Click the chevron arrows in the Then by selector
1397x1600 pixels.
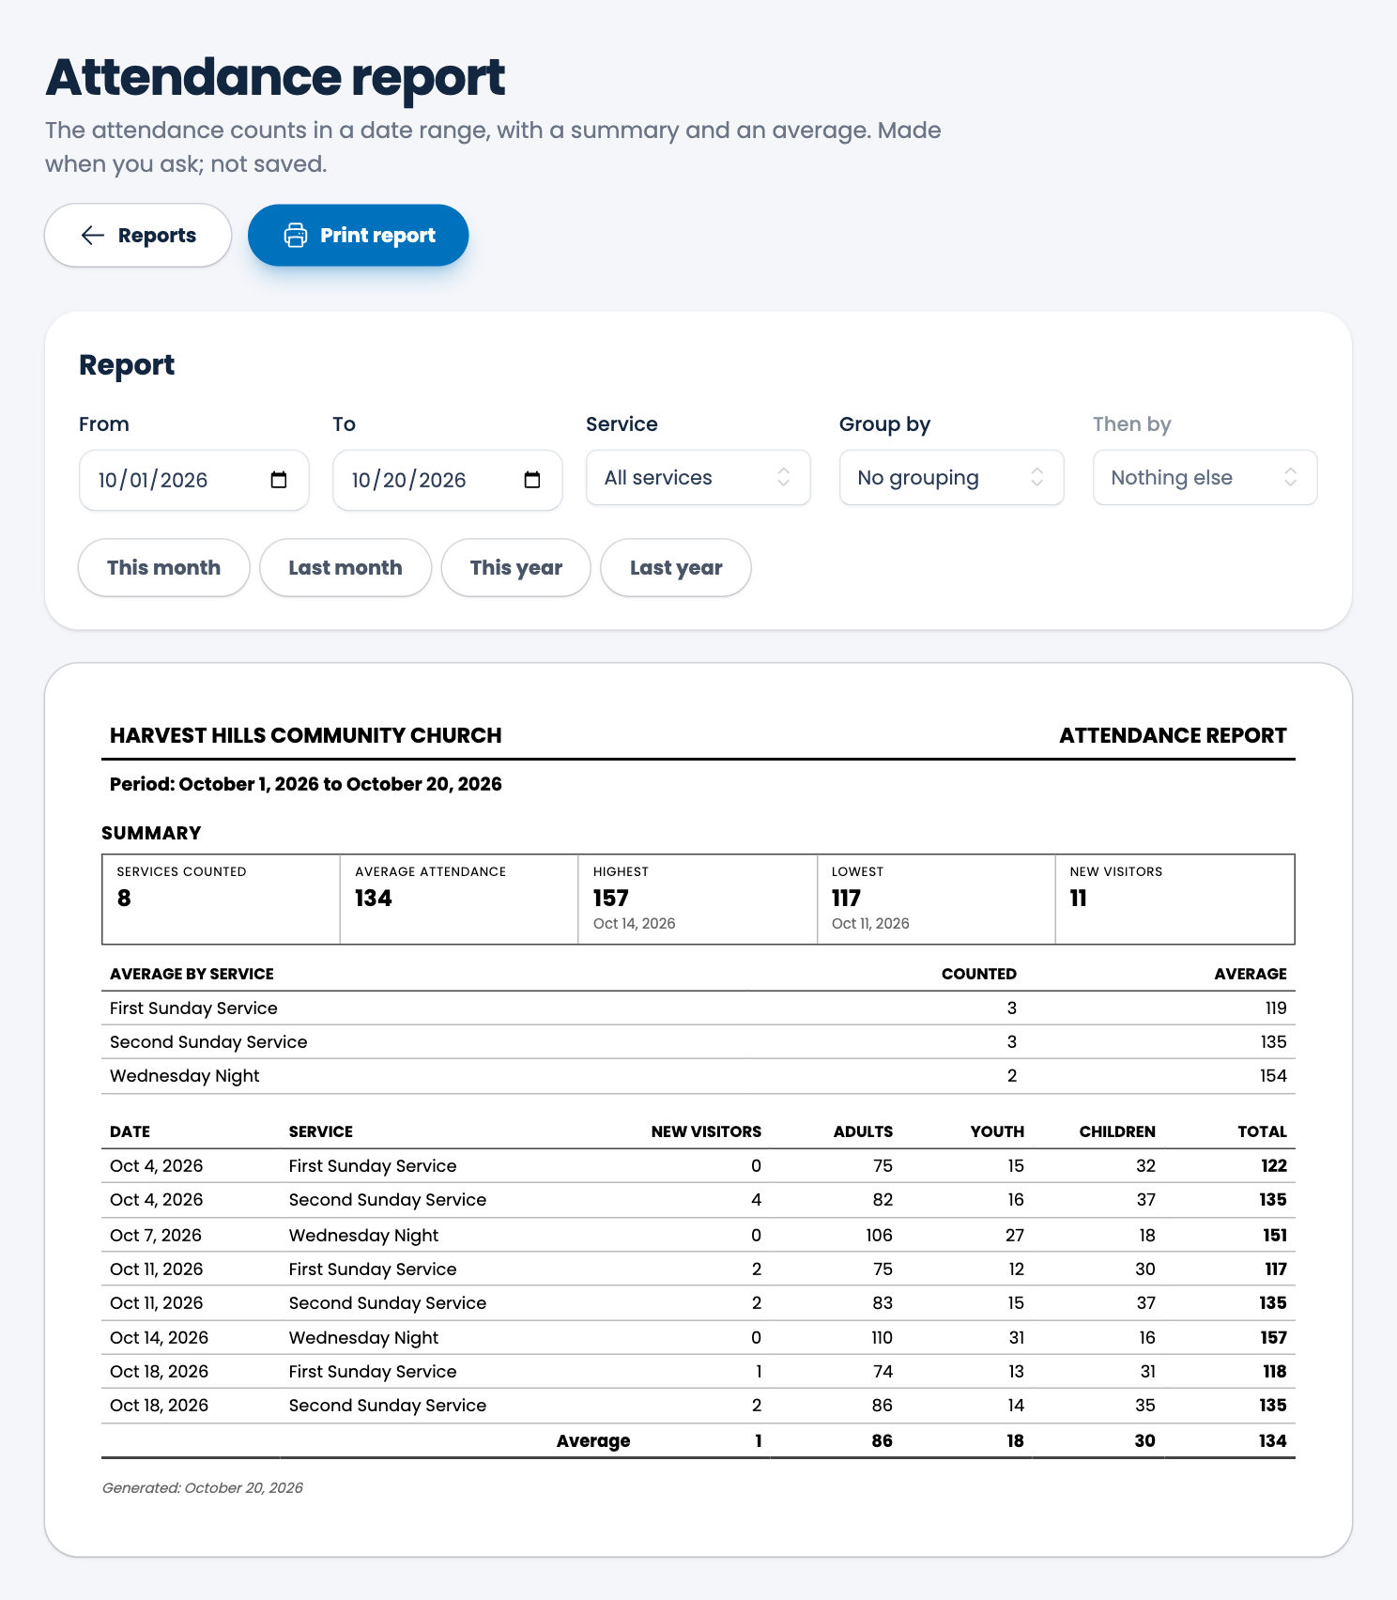coord(1291,477)
